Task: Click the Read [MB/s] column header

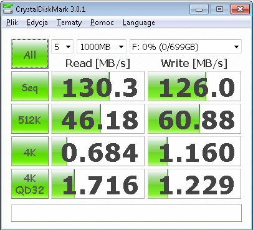Action: pos(98,63)
